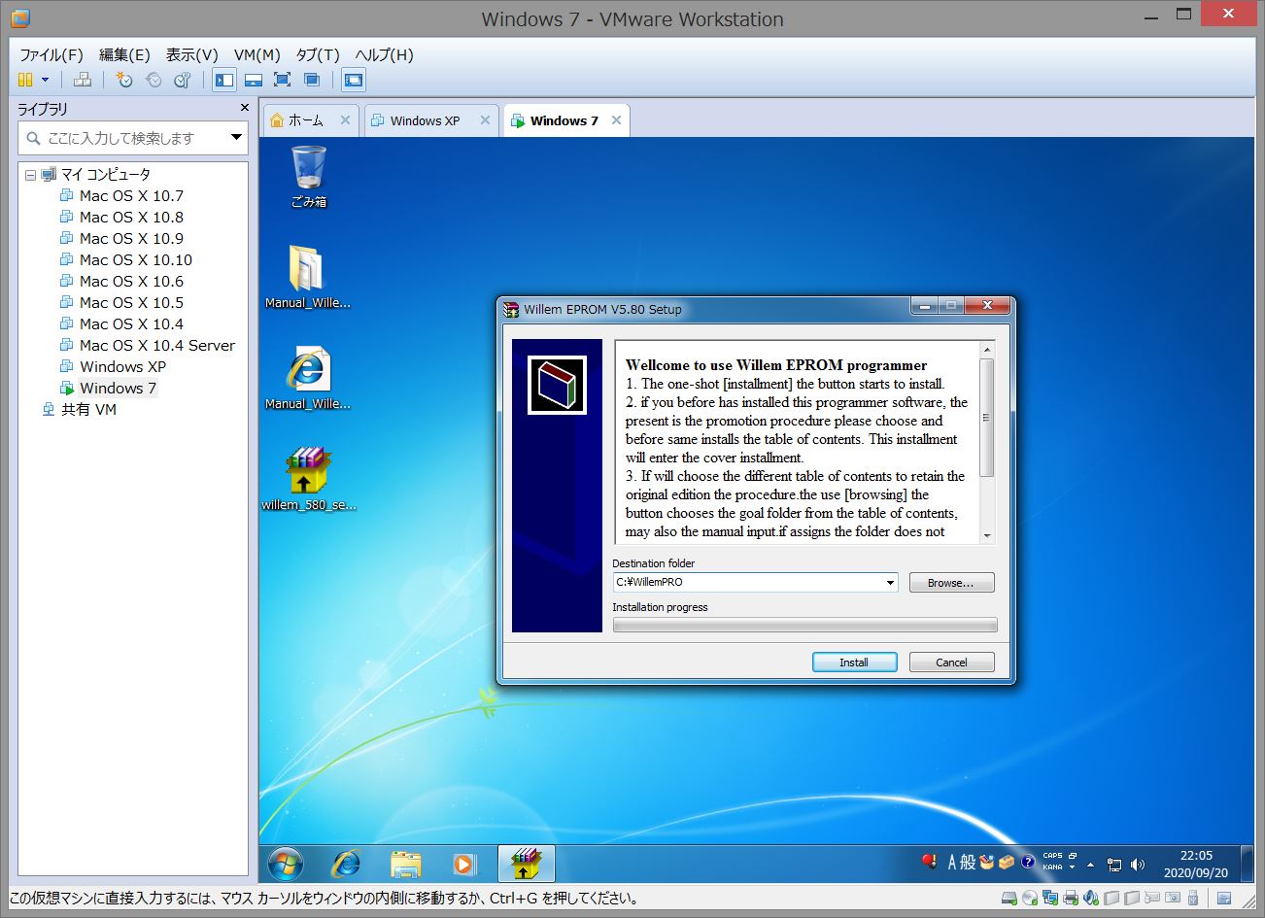Open Internet Explorer from the taskbar

pos(346,863)
